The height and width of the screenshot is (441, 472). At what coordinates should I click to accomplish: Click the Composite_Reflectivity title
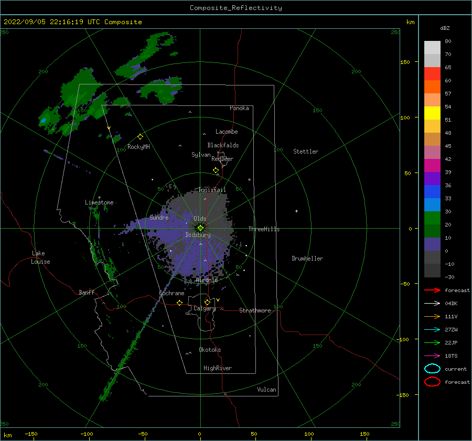(x=236, y=8)
